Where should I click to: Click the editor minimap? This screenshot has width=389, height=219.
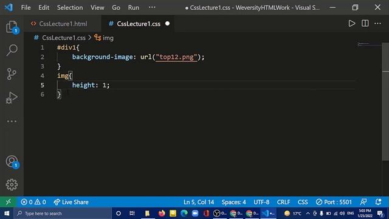(x=370, y=44)
